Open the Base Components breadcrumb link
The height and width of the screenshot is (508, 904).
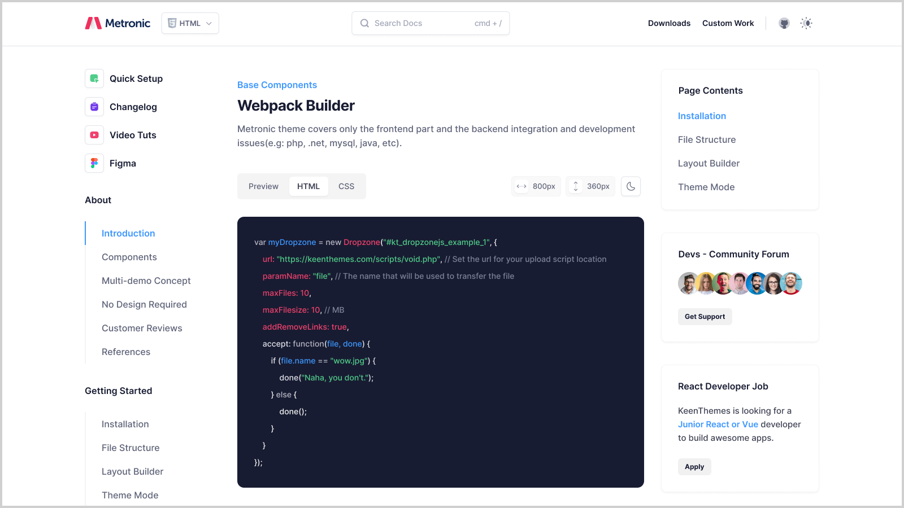click(277, 85)
